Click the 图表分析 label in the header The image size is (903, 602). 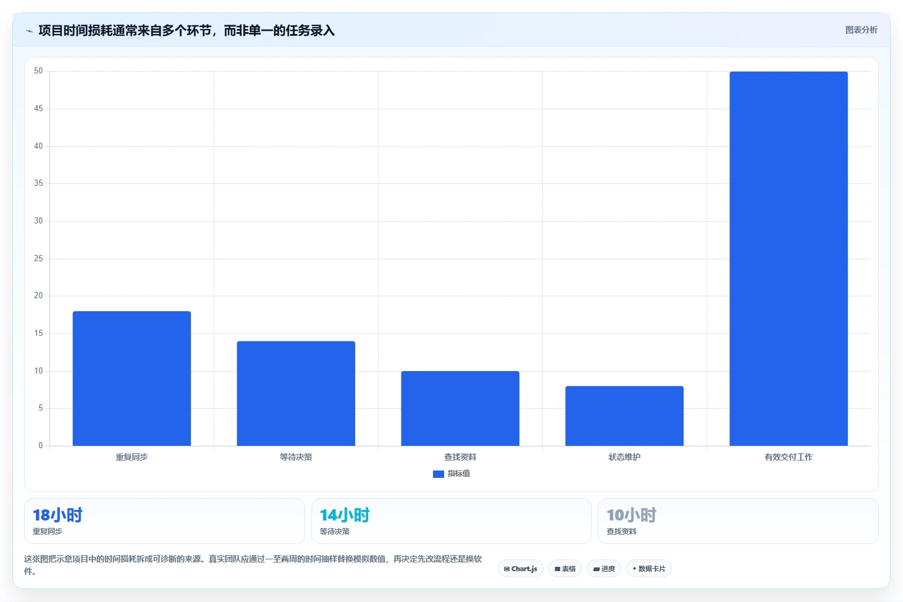861,30
